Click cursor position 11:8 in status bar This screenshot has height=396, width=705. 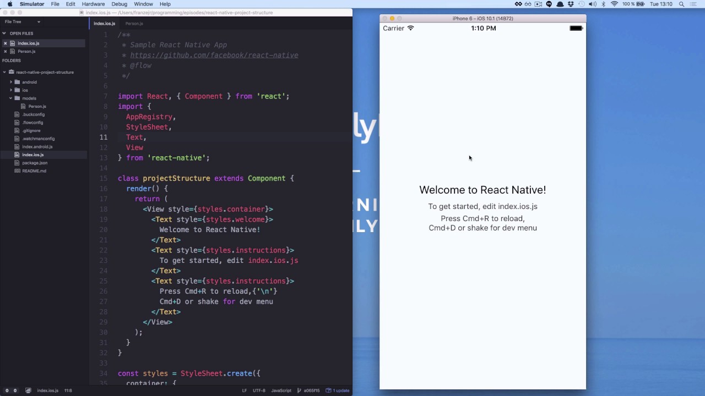(x=68, y=391)
